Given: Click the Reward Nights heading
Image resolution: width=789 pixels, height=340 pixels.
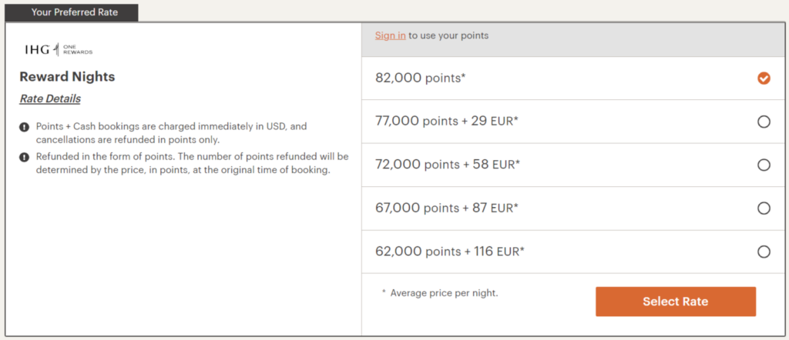Looking at the screenshot, I should [x=67, y=77].
